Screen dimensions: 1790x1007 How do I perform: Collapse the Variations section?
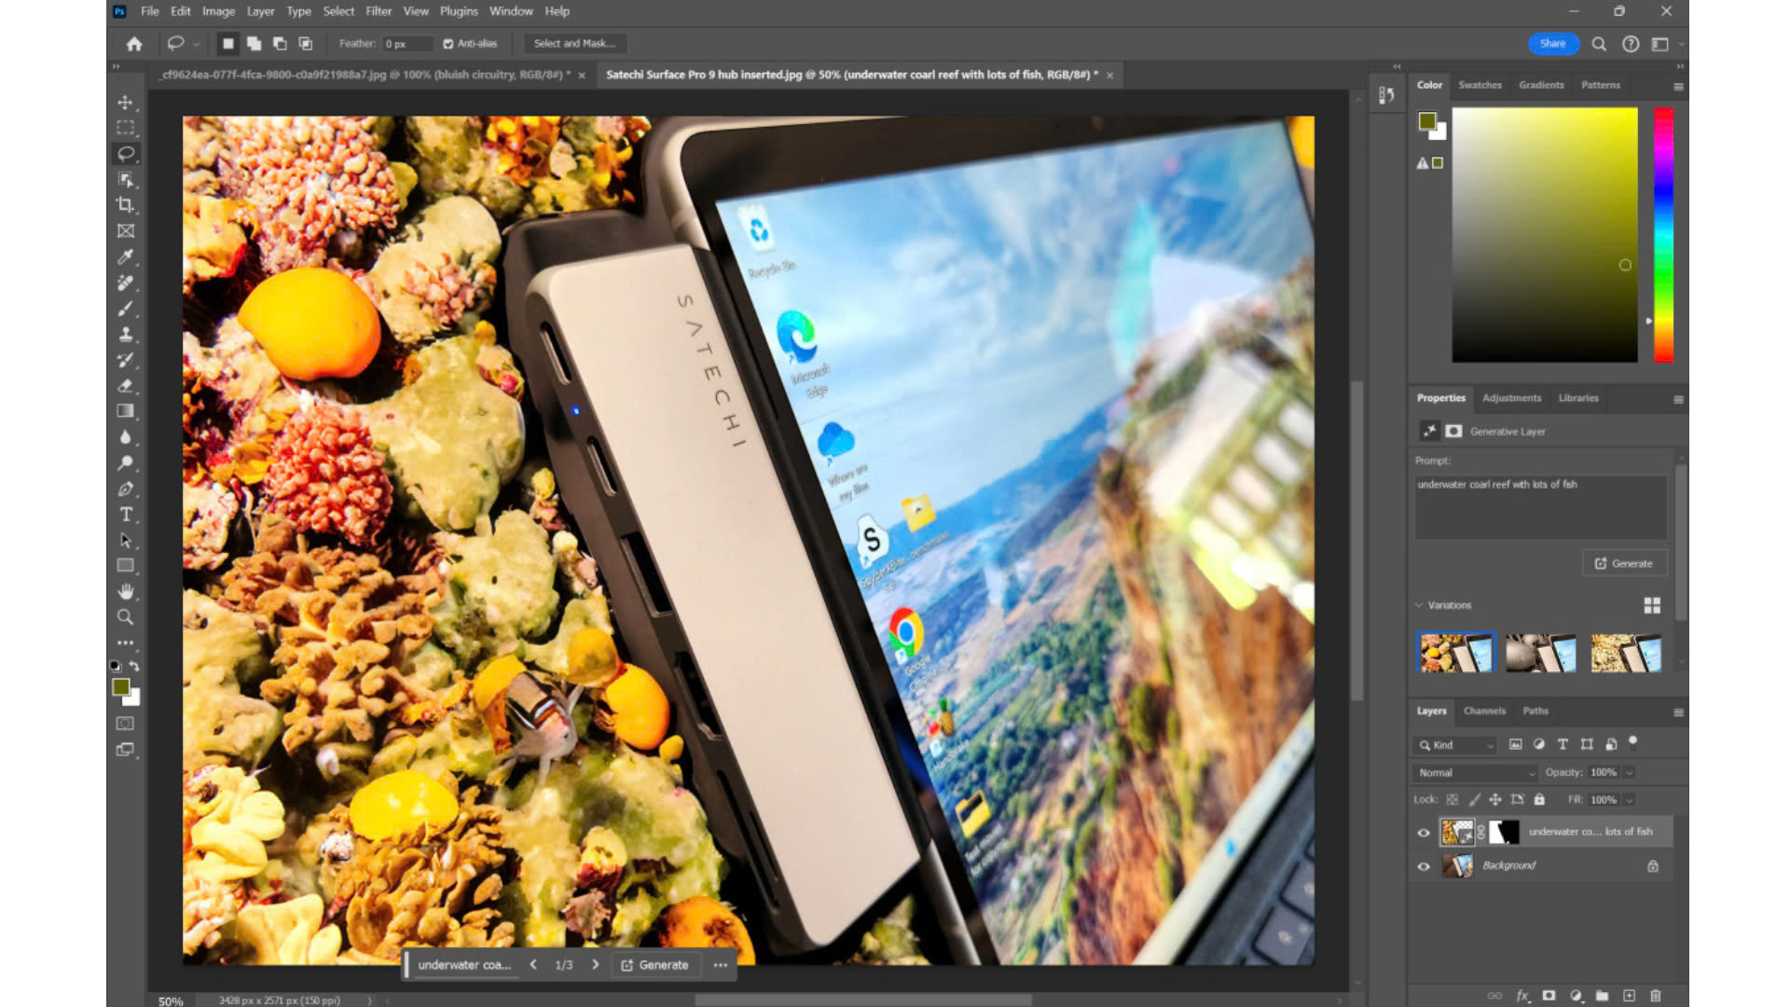(1420, 605)
